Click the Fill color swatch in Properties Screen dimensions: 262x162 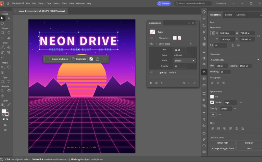click(212, 97)
